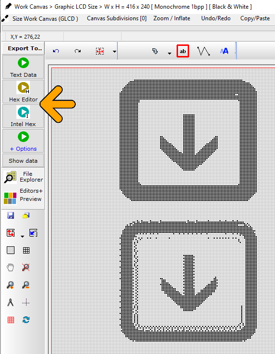The width and height of the screenshot is (275, 354).
Task: Open the Canvas Subdivisions [0] menu
Action: 117,18
